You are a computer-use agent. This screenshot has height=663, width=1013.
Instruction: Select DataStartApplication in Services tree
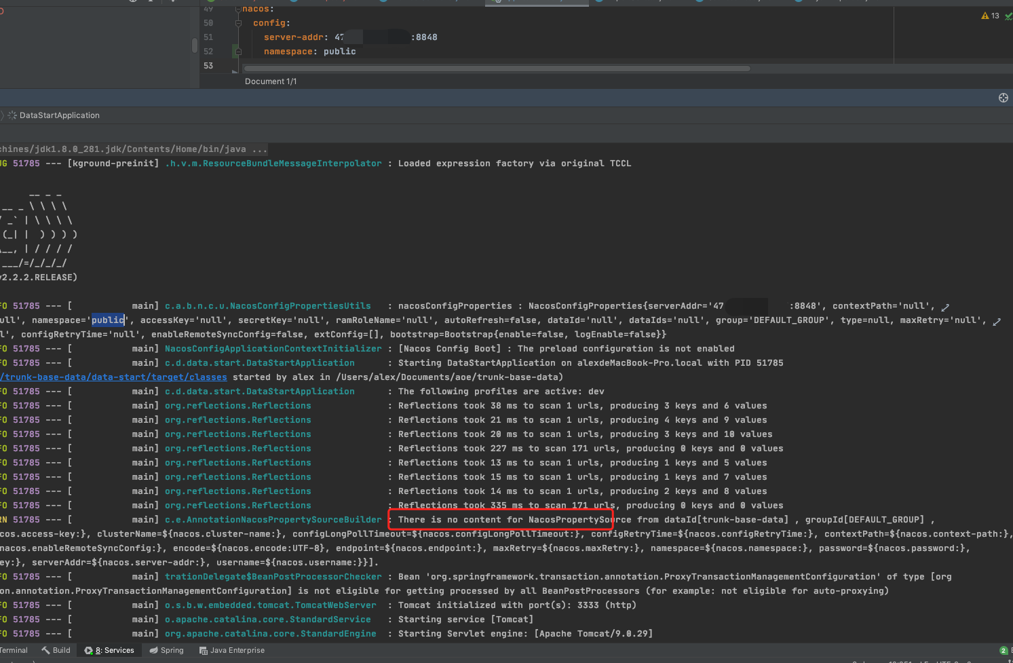click(59, 115)
